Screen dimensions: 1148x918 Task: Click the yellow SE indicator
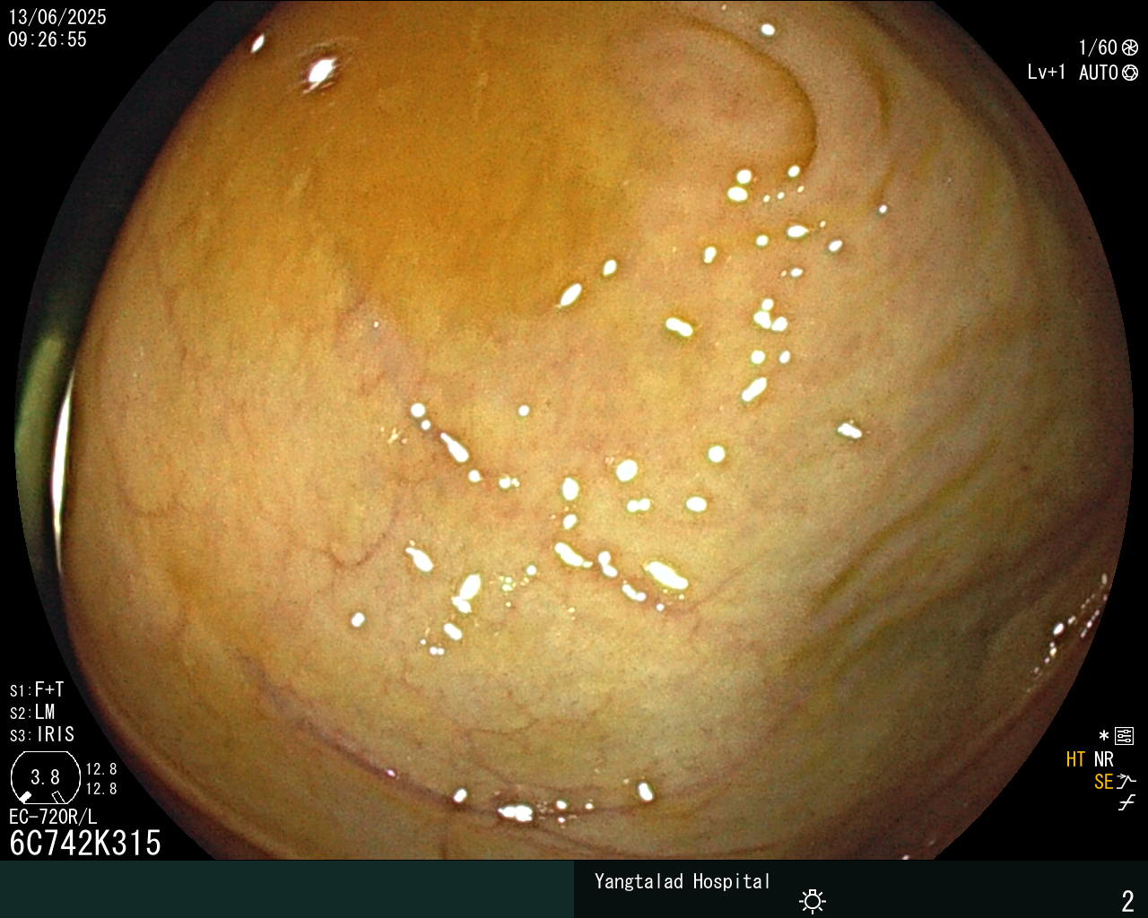point(1104,782)
